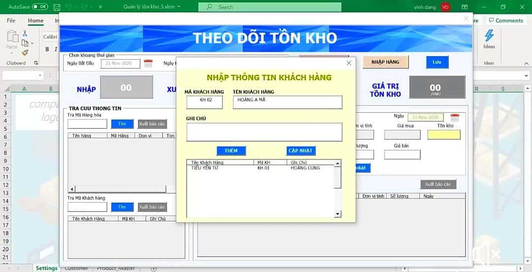
Task: Toggle the AutoSave switch
Action: pos(40,7)
